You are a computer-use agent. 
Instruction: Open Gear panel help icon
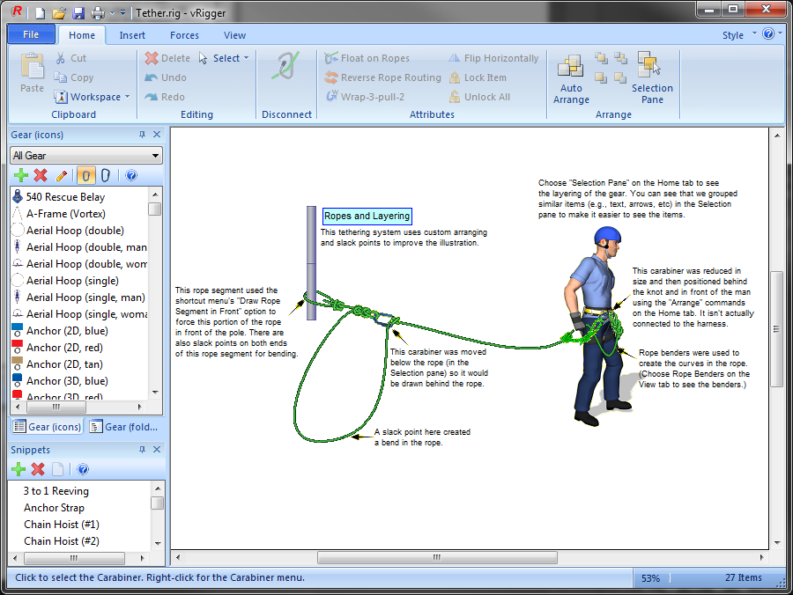pos(131,176)
